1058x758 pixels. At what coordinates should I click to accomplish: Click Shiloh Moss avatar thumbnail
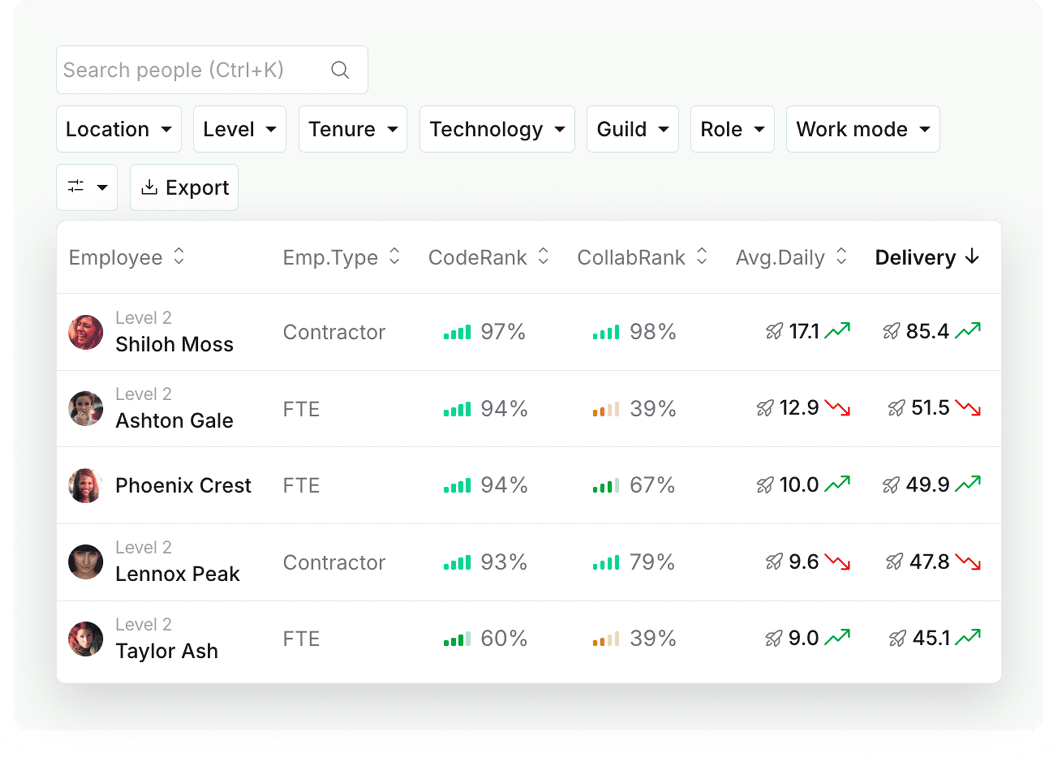click(86, 332)
